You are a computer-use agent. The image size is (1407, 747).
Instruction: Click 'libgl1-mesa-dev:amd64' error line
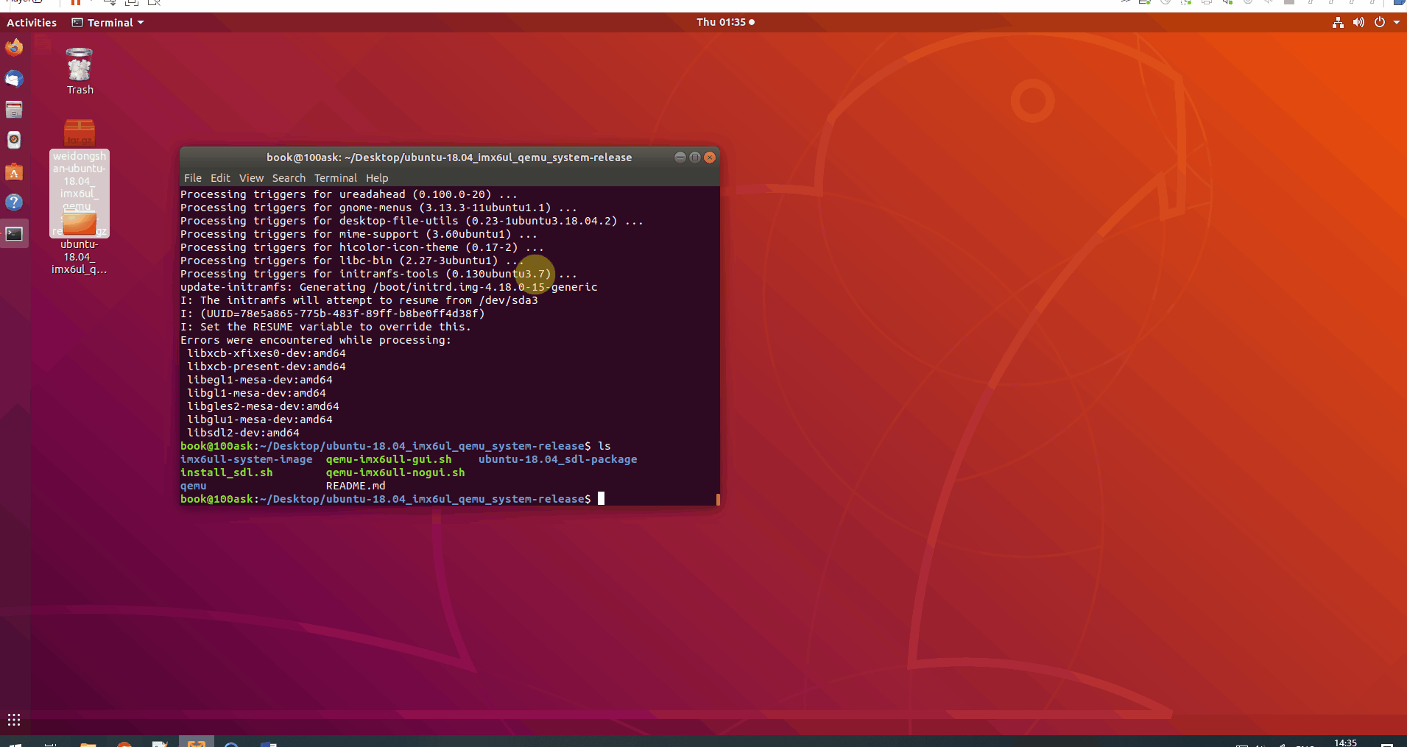[257, 393]
